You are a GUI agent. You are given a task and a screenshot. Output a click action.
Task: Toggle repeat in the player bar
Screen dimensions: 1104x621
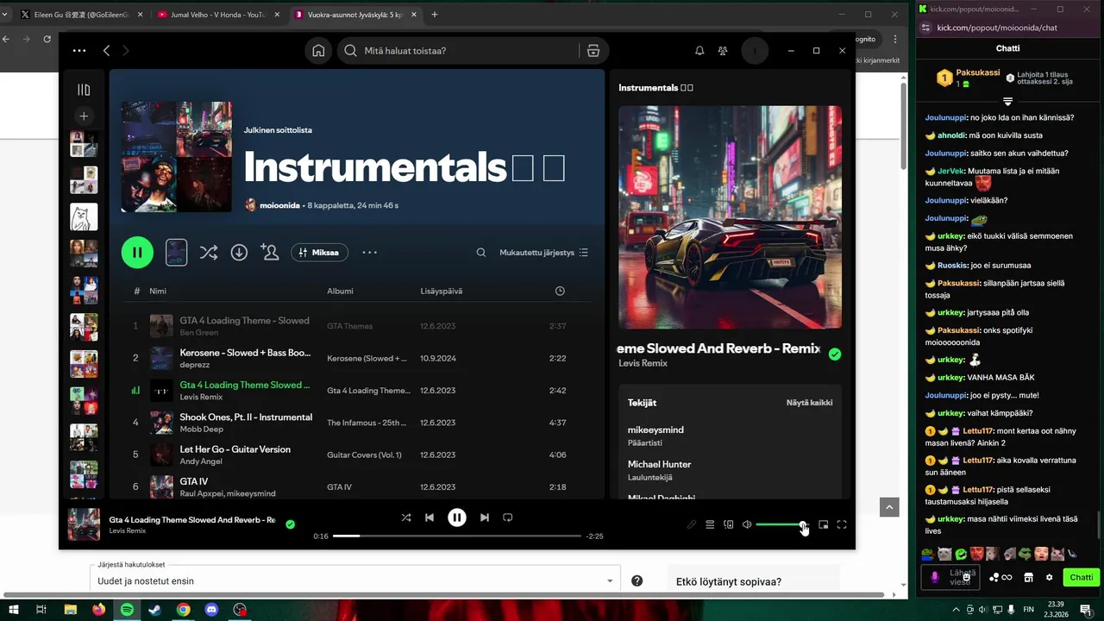(x=508, y=517)
